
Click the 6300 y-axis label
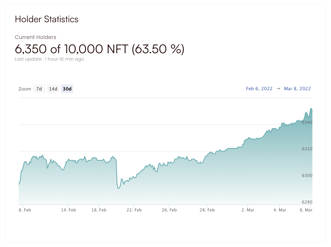307,176
